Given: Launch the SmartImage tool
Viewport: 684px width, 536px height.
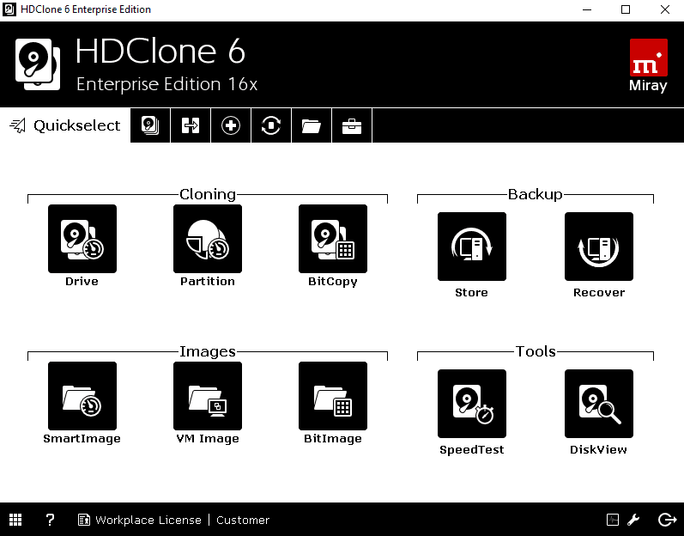Looking at the screenshot, I should point(82,395).
